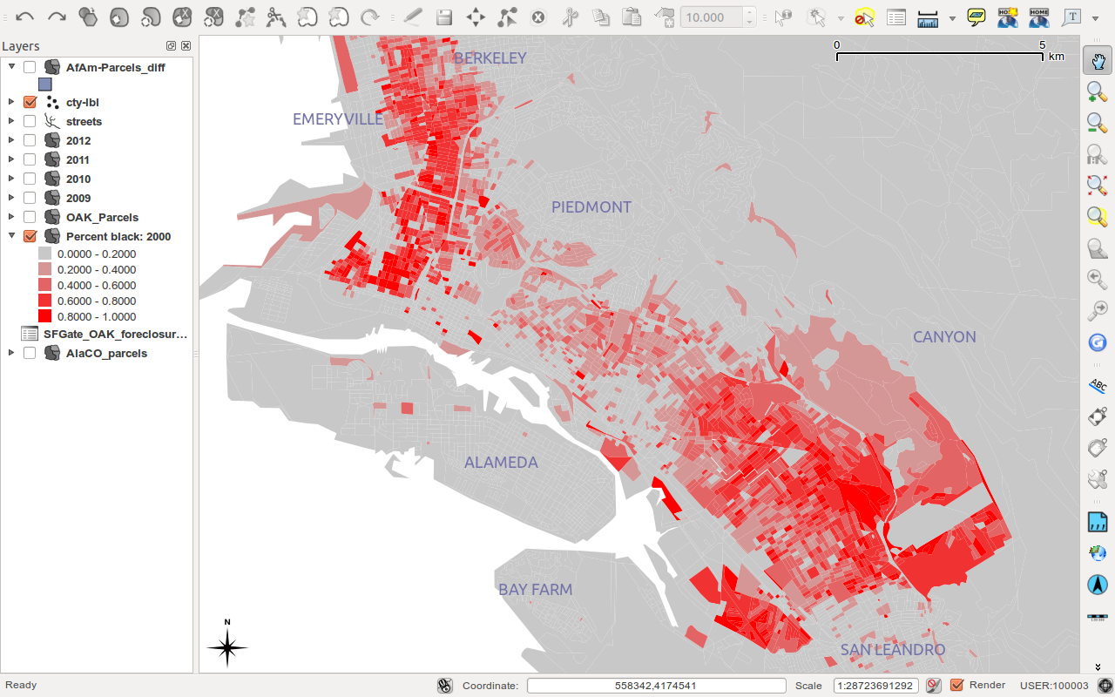Viewport: 1115px width, 697px height.
Task: Enable the AlaCO_parcels layer checkbox
Action: click(30, 353)
